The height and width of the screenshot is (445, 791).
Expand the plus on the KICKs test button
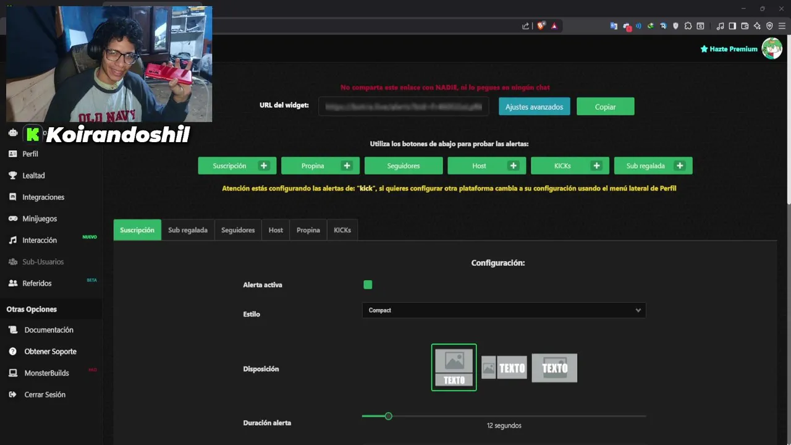596,166
